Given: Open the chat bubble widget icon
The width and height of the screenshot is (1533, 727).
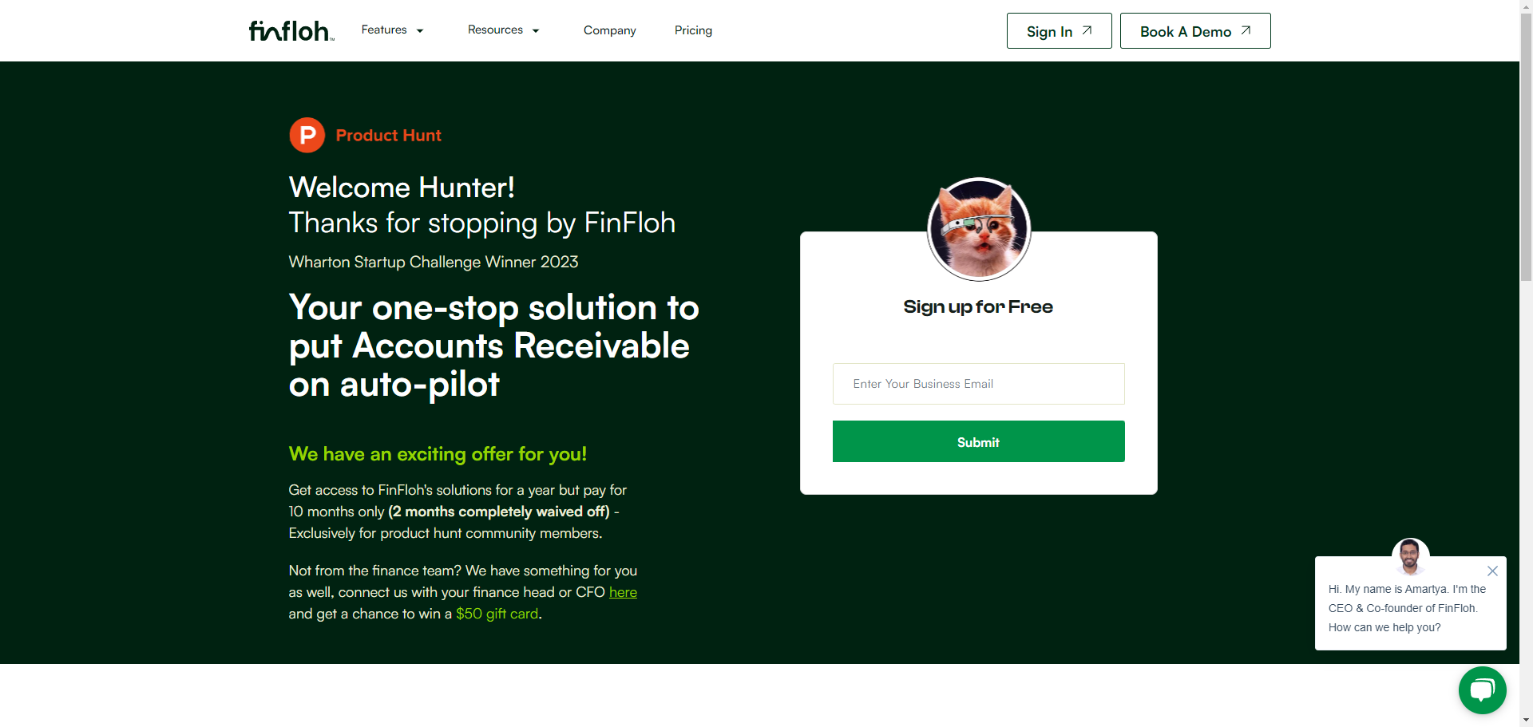Looking at the screenshot, I should pyautogui.click(x=1482, y=690).
